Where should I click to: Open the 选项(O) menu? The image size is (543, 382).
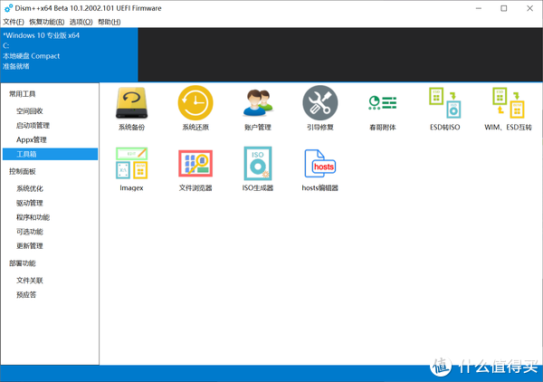tap(81, 22)
